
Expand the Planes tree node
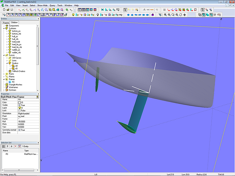(x=4, y=76)
